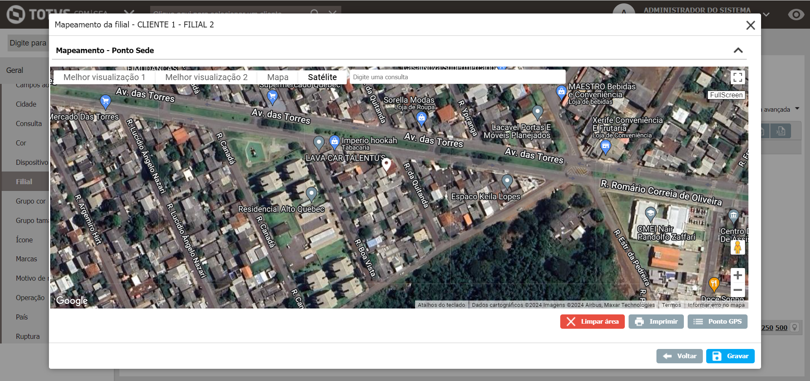The width and height of the screenshot is (810, 381).
Task: Zoom out on the map
Action: [737, 290]
